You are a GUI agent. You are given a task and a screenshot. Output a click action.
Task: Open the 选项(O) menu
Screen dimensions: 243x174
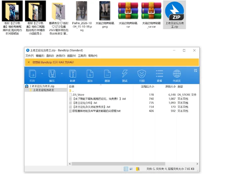60,56
